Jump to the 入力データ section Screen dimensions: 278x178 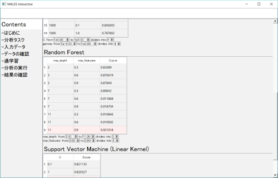coord(13,47)
